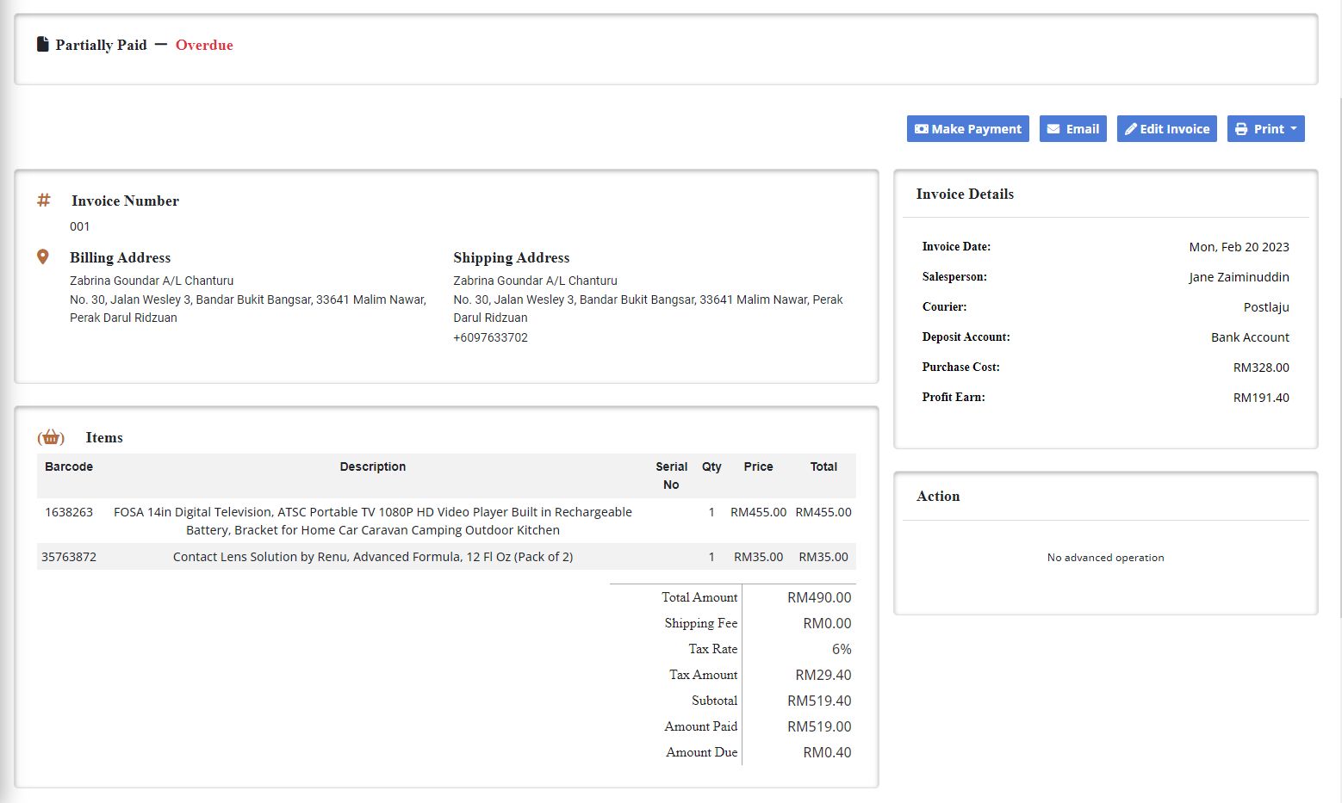
Task: Click the Total column header
Action: pos(823,466)
